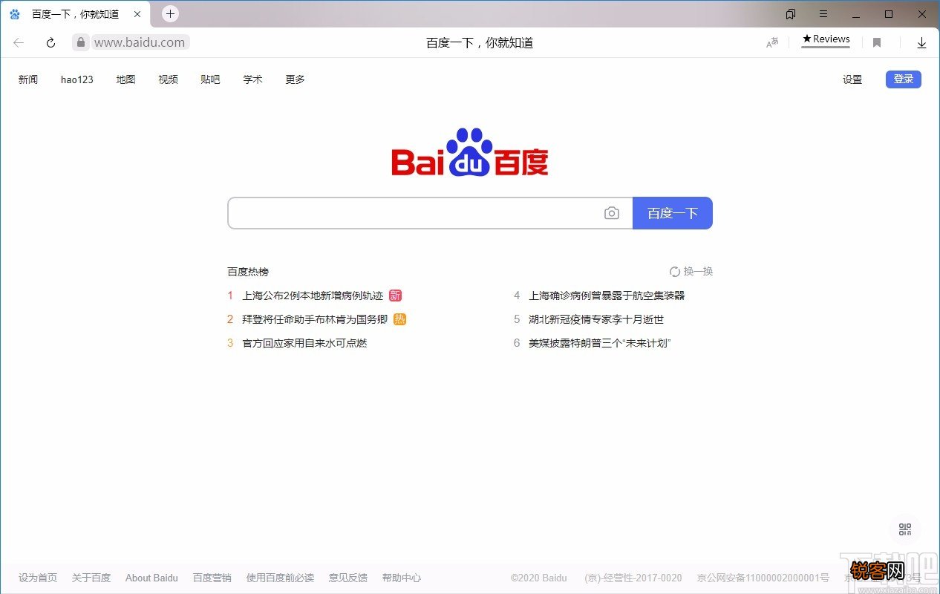Open the page translate icon
940x594 pixels.
[x=772, y=43]
